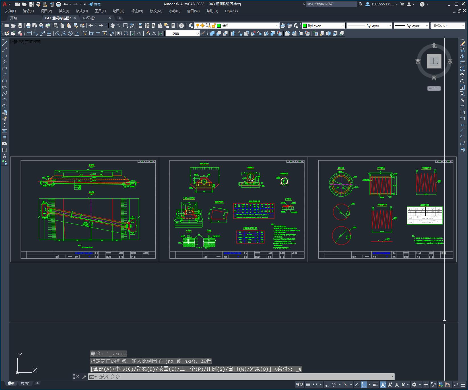Viewport: 468px width, 390px height.
Task: Toggle 2D object snap in status bar
Action: (364, 385)
